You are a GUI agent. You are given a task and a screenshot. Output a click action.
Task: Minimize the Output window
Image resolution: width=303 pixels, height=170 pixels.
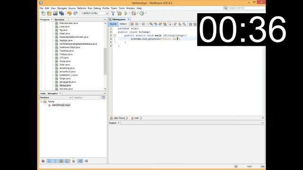tap(263, 123)
